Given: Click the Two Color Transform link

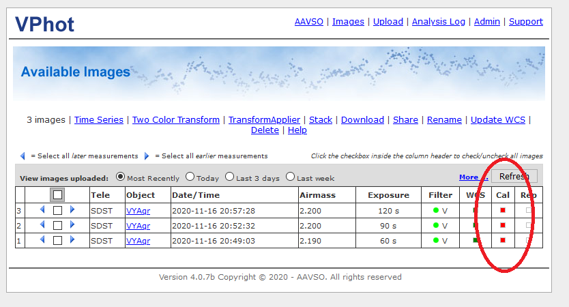Looking at the screenshot, I should tap(176, 119).
